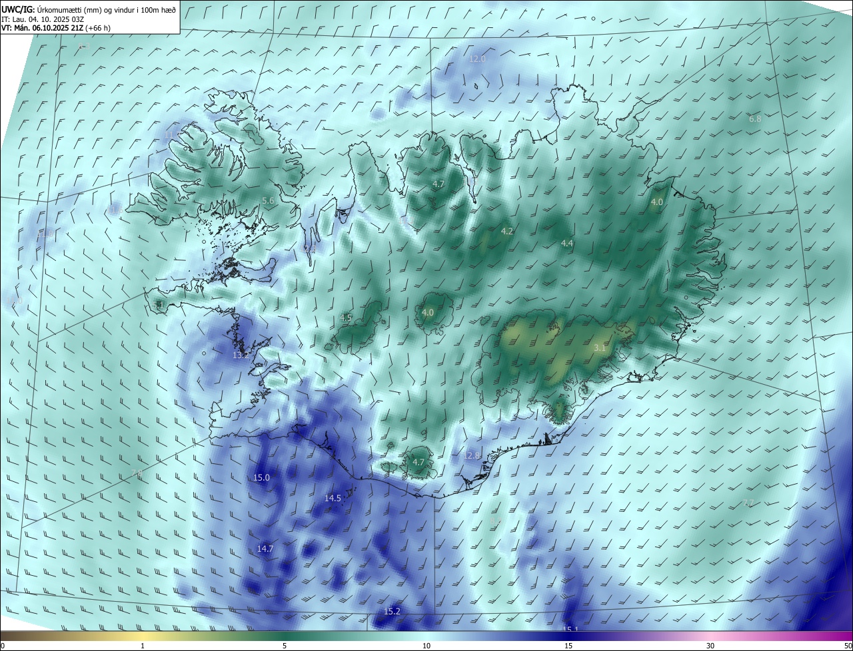Click the 4.0 value inside Hofsjökull glacier
Viewport: 853px width, 651px height.
pos(428,312)
